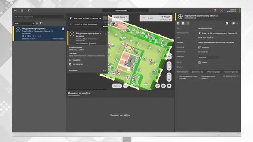
Task: Click the network status icon in top bar
Action: pyautogui.click(x=221, y=11)
